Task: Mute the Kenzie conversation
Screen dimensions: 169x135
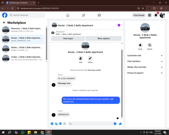Action: click(140, 45)
